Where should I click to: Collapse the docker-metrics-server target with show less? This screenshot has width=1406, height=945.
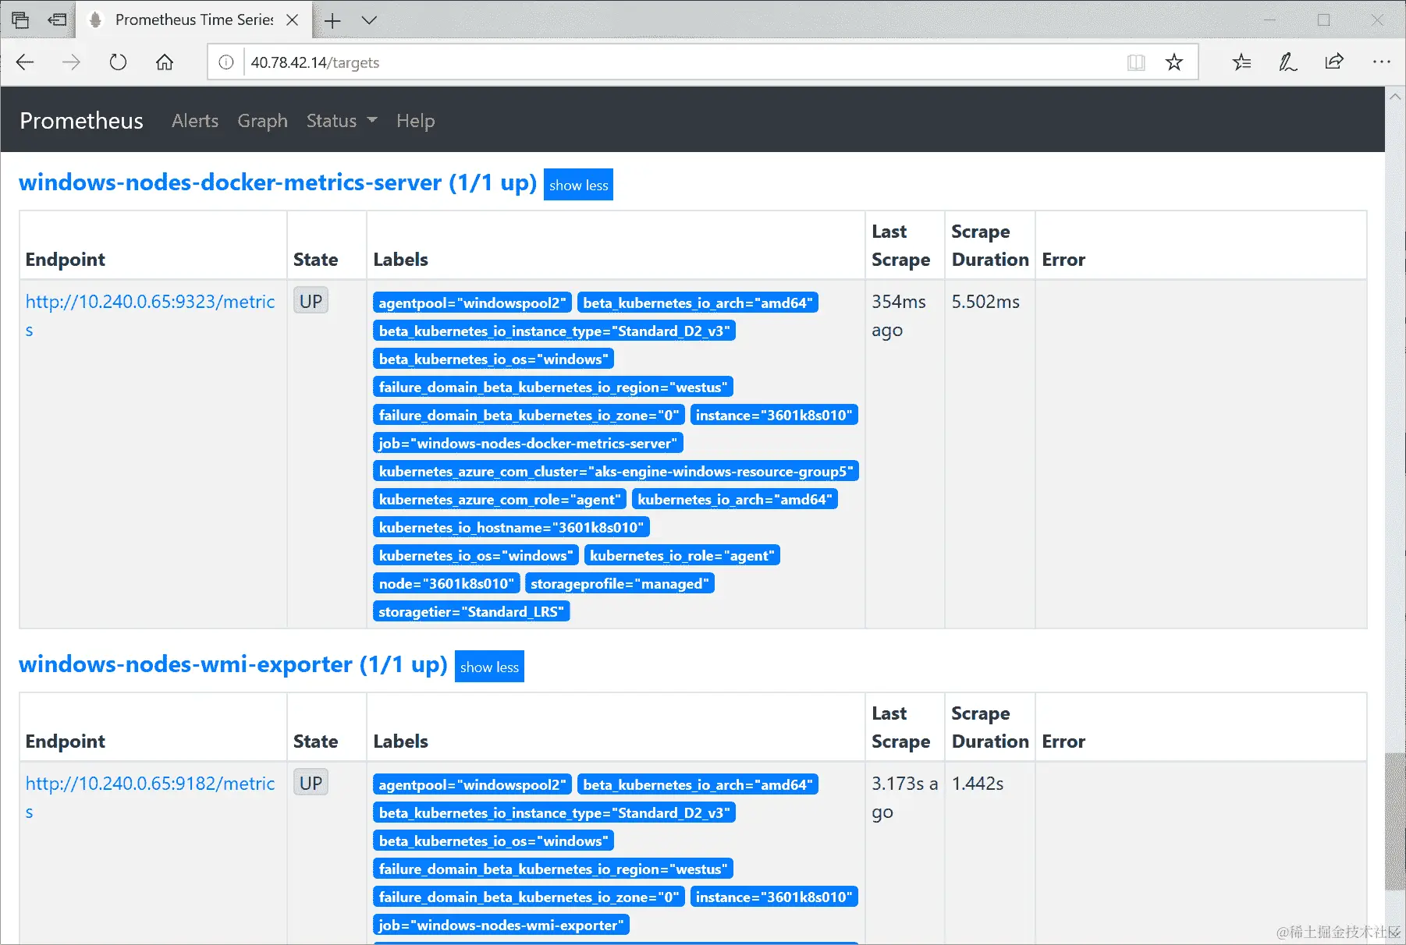[578, 185]
